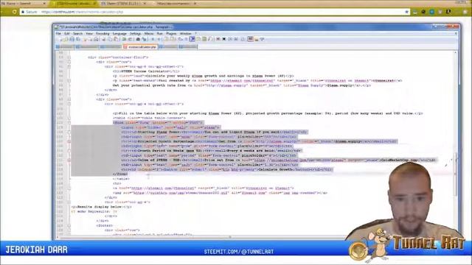Click the STEEM Income Calculator heading line
Viewport: 472px width, 265px height.
(x=146, y=71)
